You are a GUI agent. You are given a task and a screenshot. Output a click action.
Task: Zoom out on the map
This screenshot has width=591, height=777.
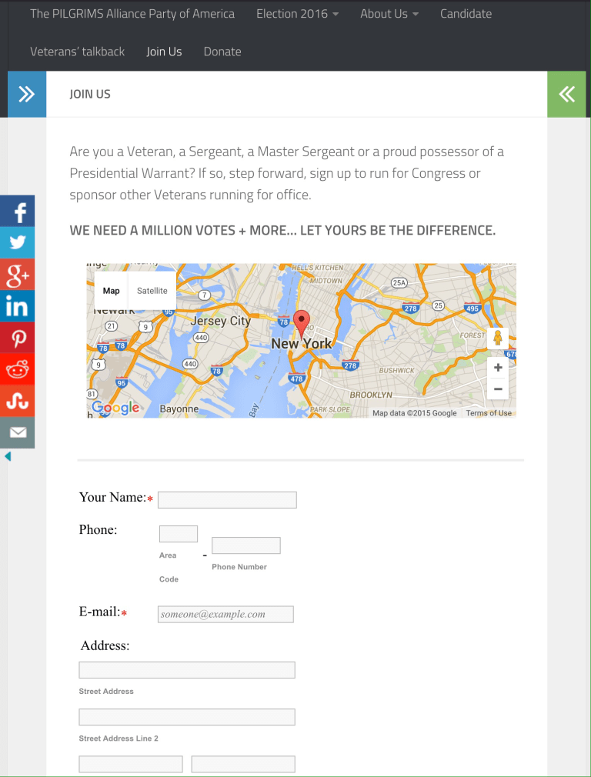pos(498,389)
